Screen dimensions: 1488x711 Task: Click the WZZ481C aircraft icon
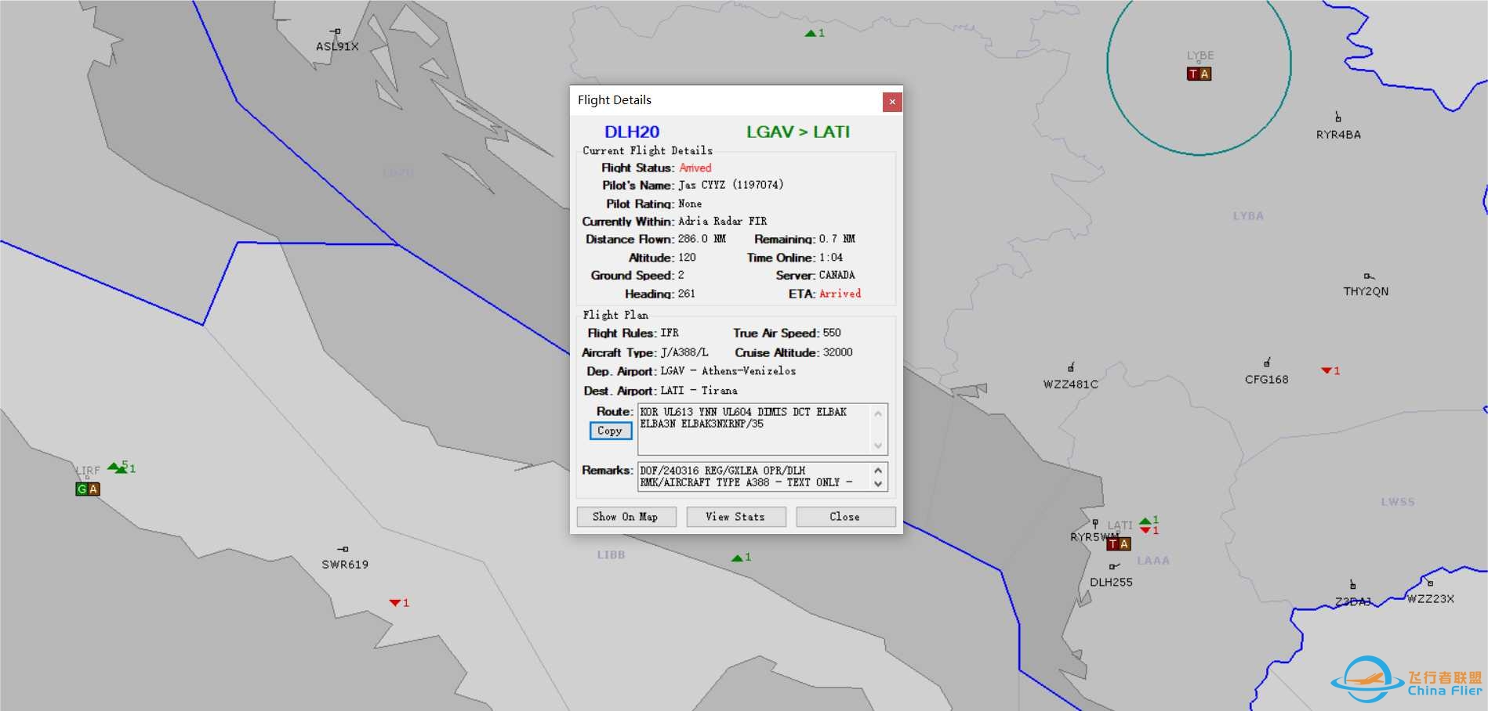coord(1071,368)
